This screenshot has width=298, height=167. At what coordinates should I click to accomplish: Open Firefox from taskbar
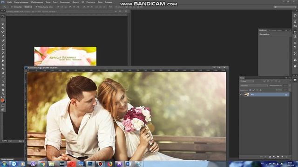(x=110, y=164)
